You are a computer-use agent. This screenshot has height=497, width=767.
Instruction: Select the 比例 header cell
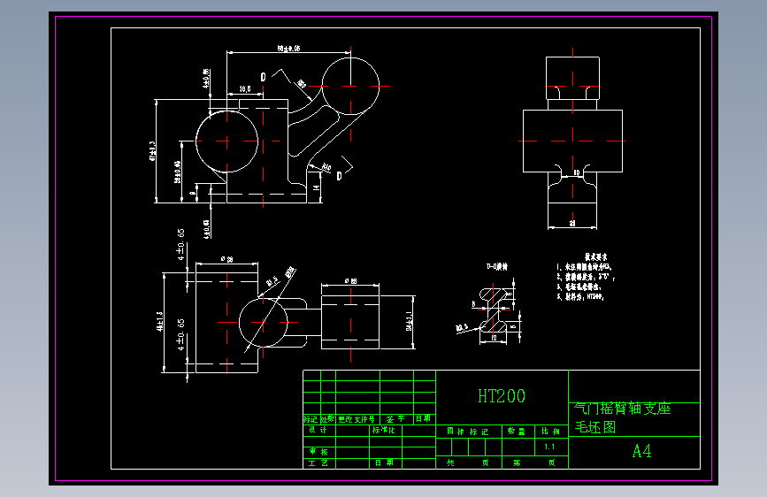tap(551, 431)
